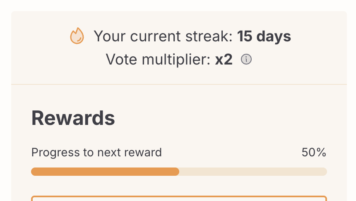
Task: Click the bold "x2" multiplier value
Action: pos(224,60)
